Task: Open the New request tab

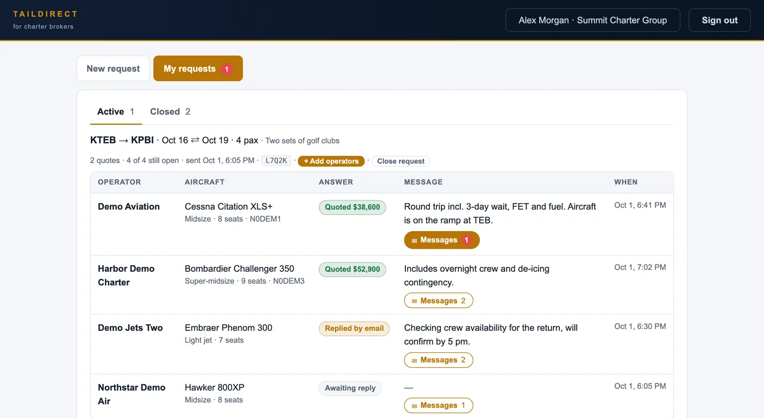Action: pos(113,69)
